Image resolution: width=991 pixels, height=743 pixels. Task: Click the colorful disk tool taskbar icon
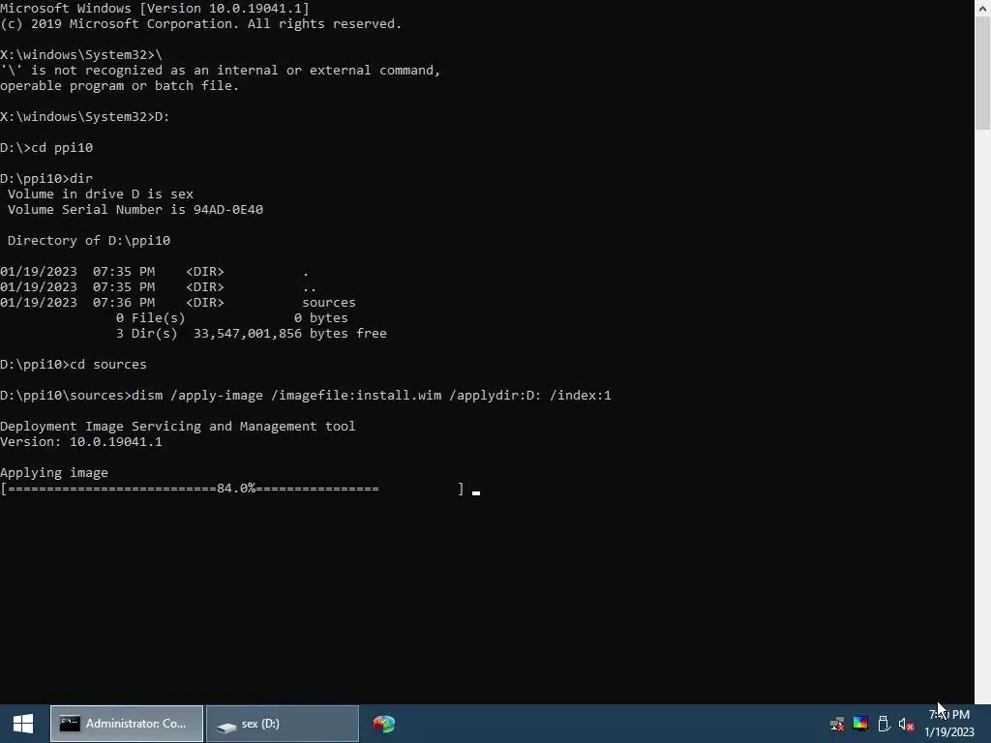(x=383, y=724)
